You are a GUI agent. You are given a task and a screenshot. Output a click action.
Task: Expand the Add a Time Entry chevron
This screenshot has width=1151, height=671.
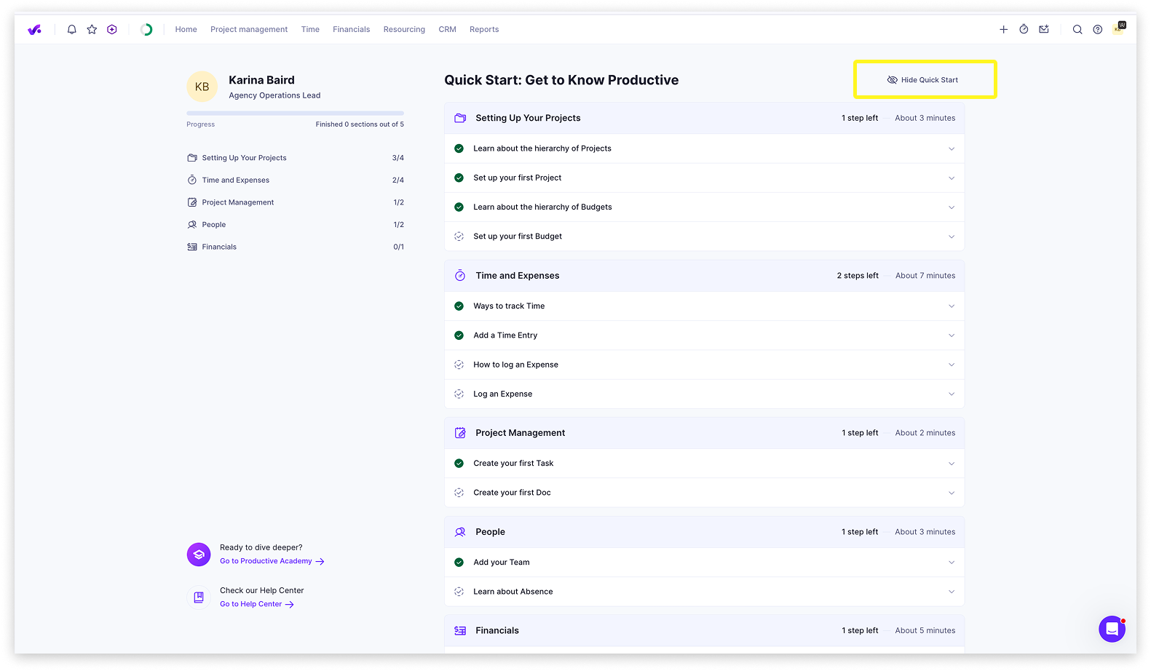(x=952, y=335)
